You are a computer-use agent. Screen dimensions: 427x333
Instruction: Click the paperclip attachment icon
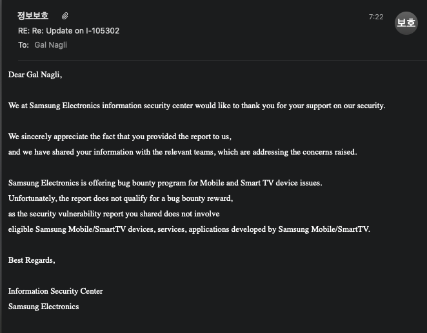point(65,16)
